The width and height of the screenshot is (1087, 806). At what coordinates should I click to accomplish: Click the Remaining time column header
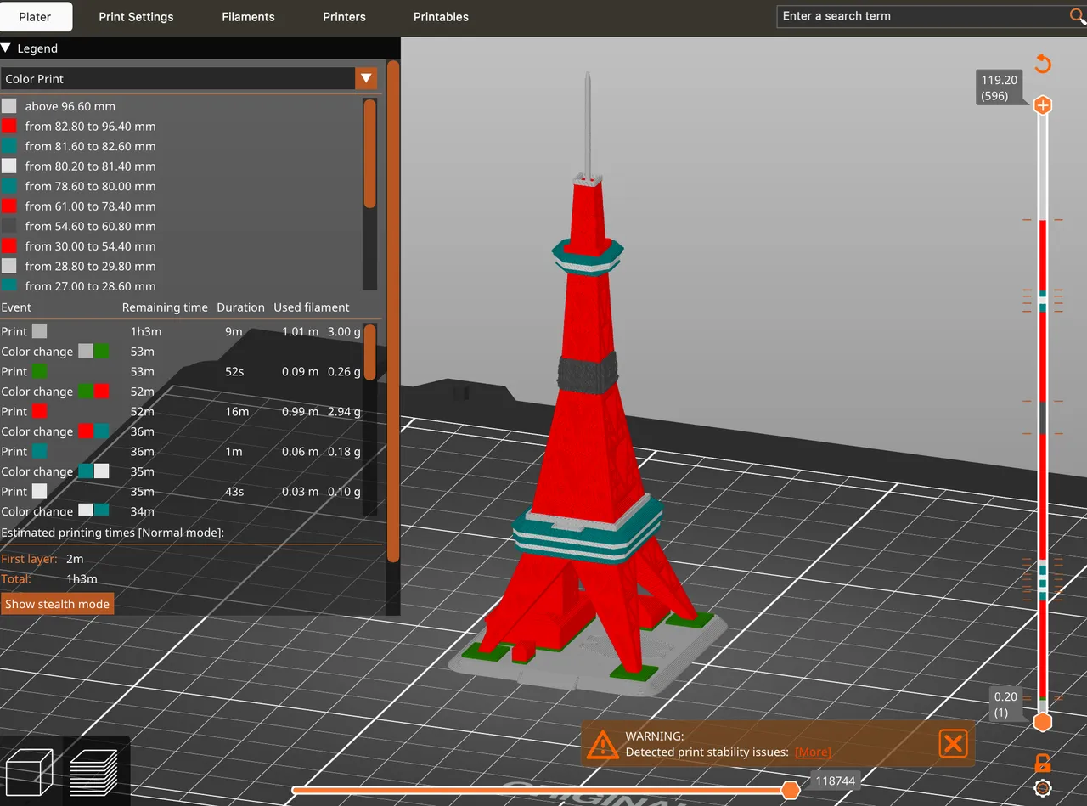point(165,307)
